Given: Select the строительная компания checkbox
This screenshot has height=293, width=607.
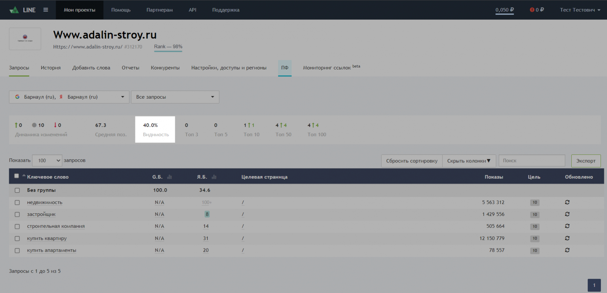Looking at the screenshot, I should point(17,227).
